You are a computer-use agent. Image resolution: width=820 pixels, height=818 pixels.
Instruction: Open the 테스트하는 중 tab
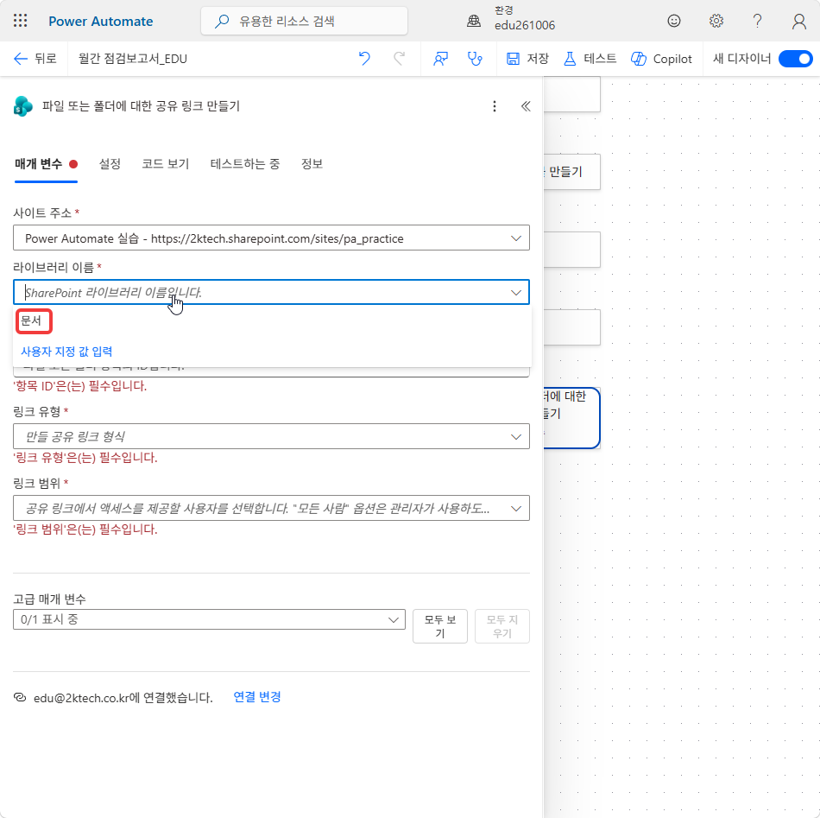pos(245,164)
